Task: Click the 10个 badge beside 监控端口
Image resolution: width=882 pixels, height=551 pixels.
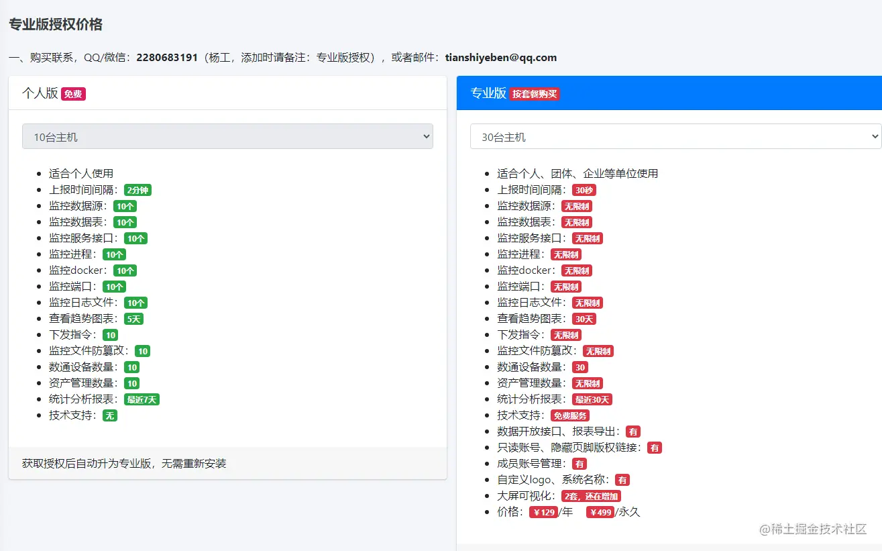Action: 114,287
